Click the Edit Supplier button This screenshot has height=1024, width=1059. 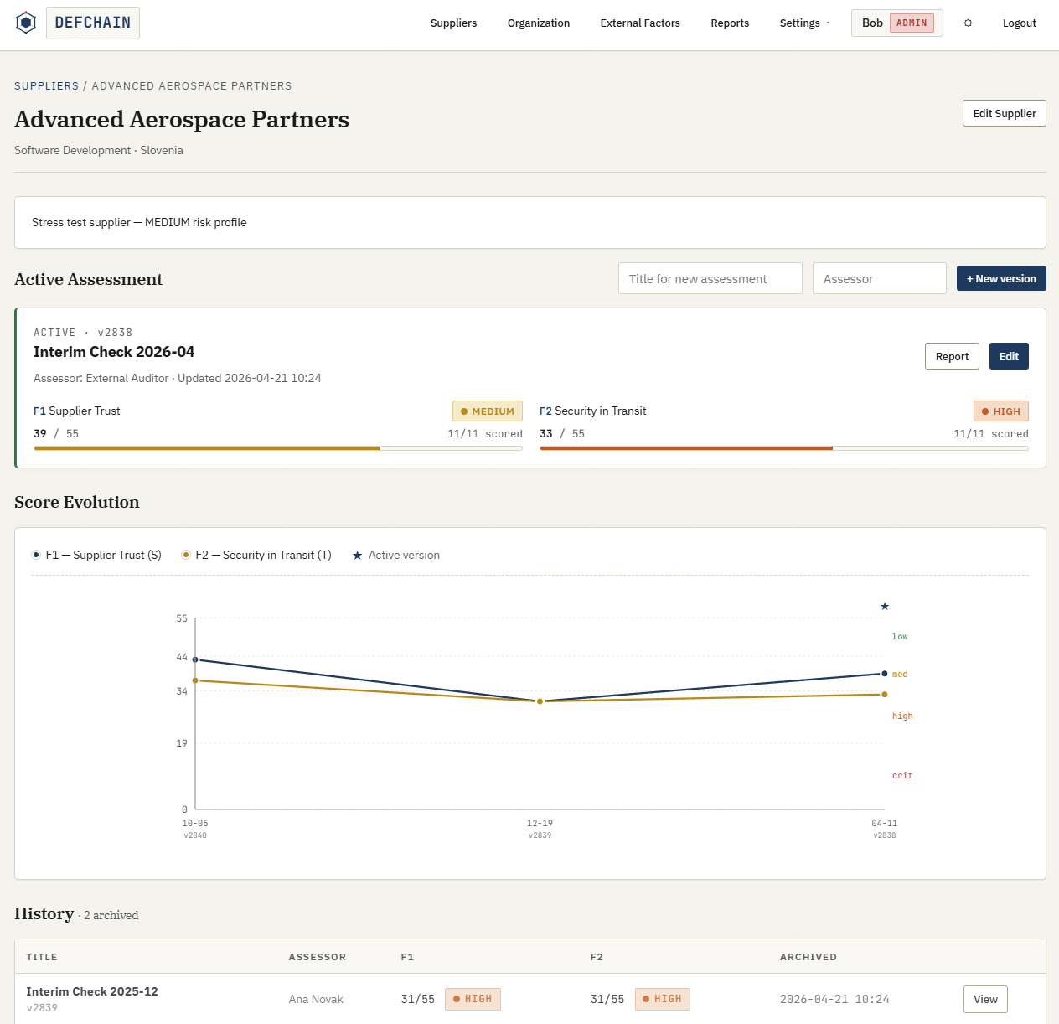click(1005, 113)
